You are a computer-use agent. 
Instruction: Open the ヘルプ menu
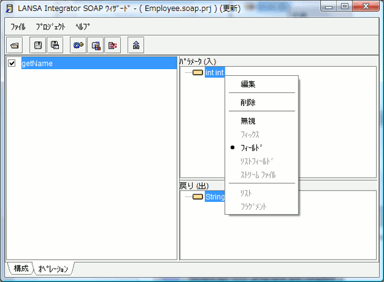(x=83, y=27)
